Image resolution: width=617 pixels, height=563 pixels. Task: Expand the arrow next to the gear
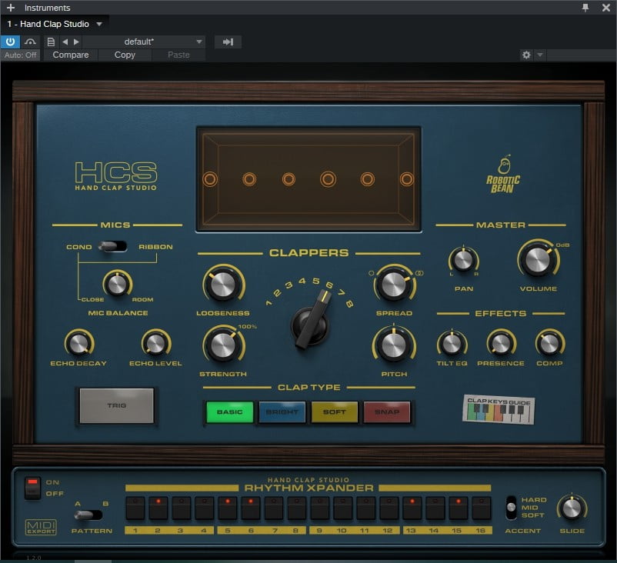click(x=540, y=55)
